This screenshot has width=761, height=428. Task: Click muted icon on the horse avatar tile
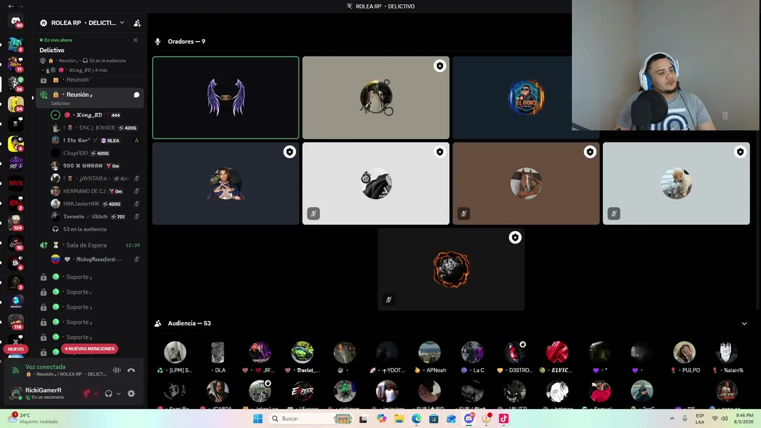click(464, 213)
